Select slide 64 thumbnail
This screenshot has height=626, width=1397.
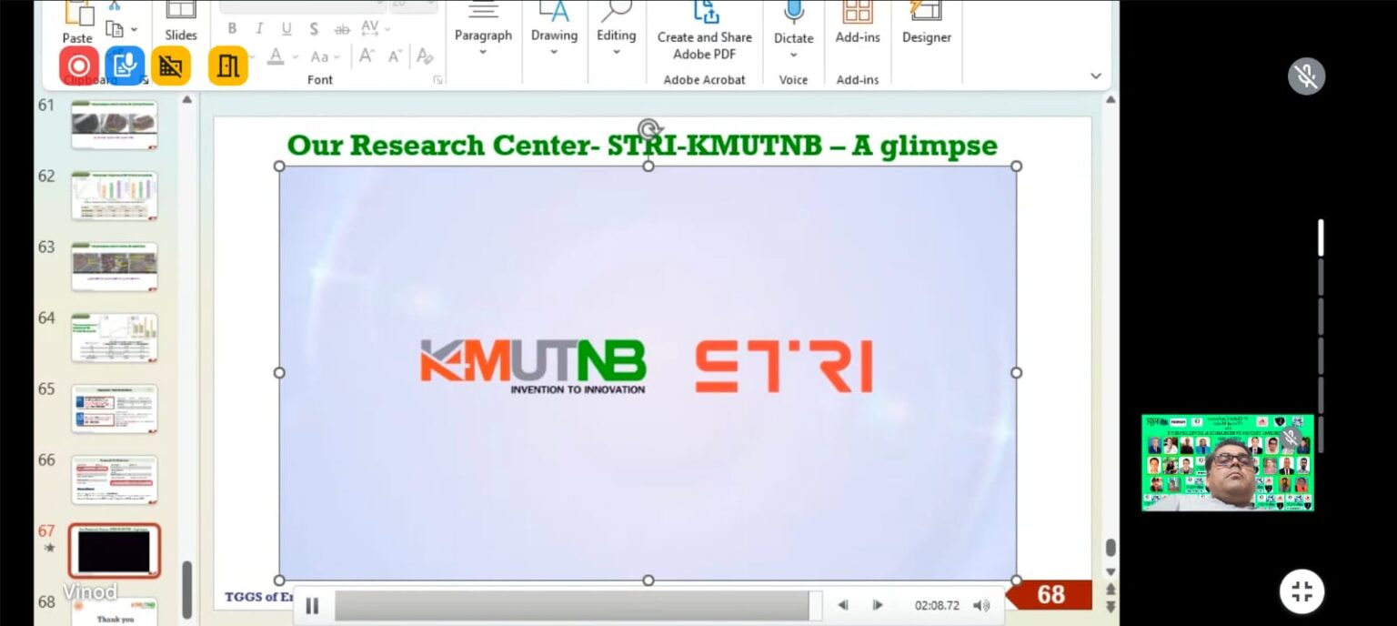point(114,338)
